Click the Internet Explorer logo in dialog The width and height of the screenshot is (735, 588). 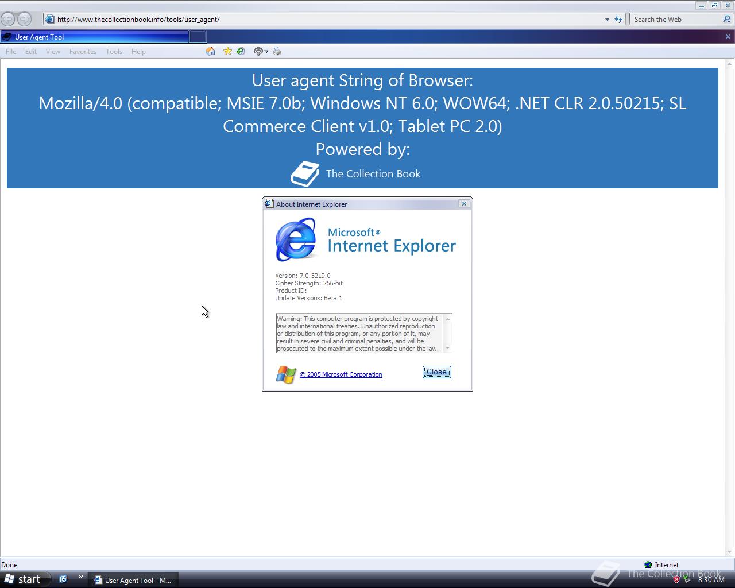click(x=296, y=240)
